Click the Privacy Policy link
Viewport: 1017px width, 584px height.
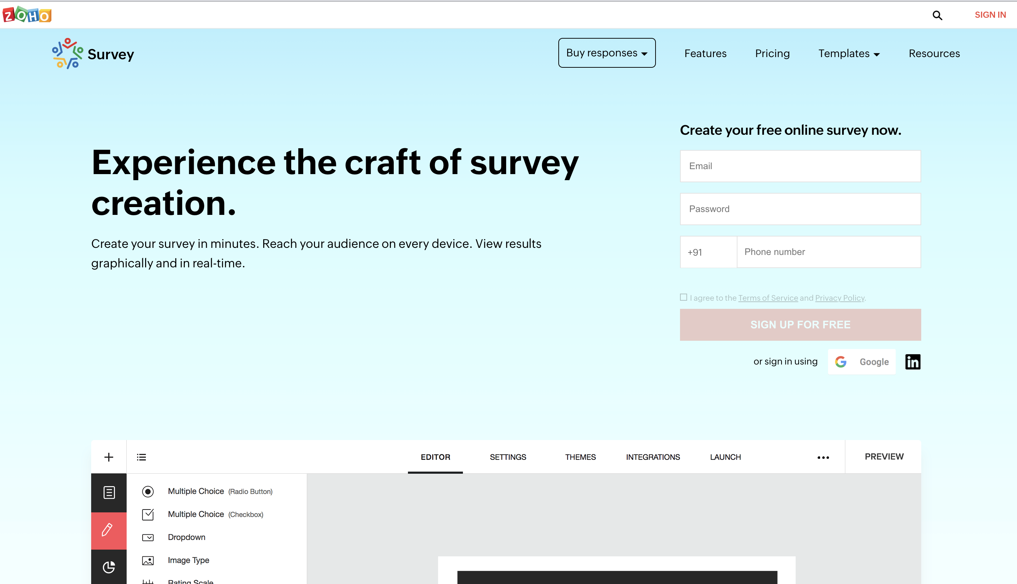840,298
